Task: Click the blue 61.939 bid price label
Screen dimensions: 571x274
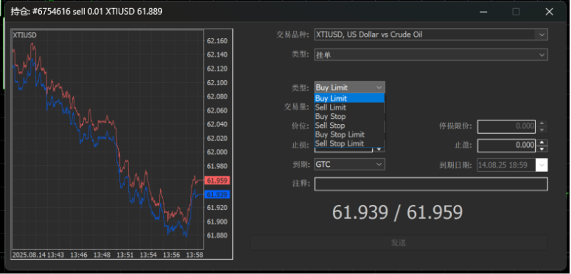Action: tap(217, 195)
